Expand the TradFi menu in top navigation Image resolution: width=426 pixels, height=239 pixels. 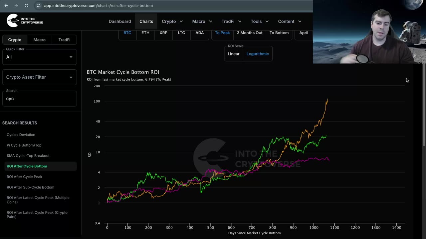click(231, 21)
